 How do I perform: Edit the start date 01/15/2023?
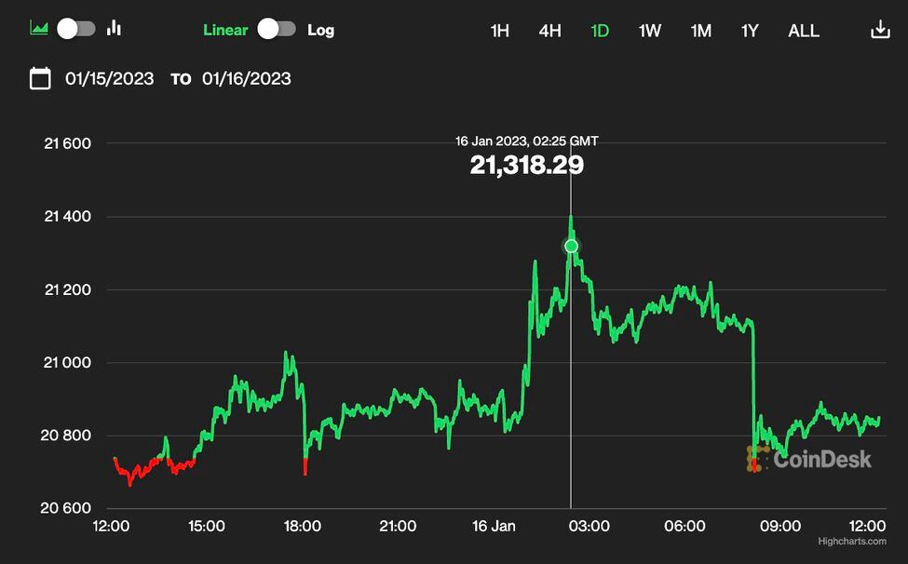pyautogui.click(x=110, y=78)
